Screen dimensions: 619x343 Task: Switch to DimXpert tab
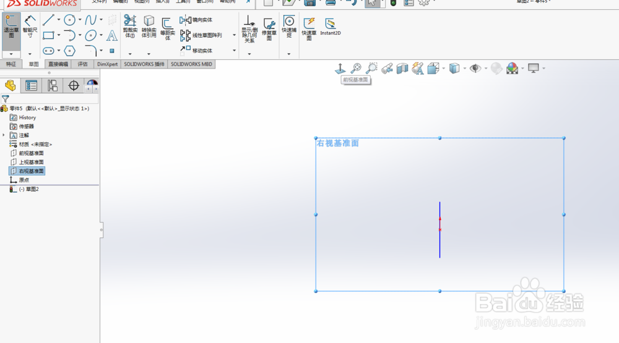tap(107, 64)
